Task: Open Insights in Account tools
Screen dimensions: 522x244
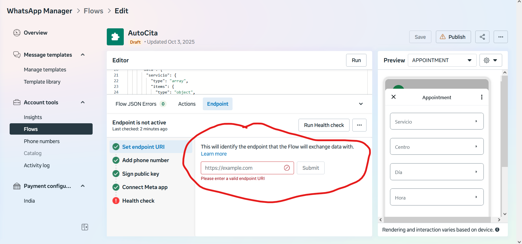Action: (x=33, y=117)
